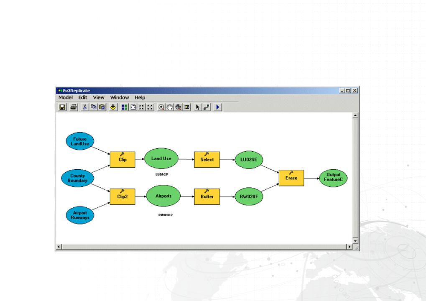Apply Auto Layout using the four-squares icon
The width and height of the screenshot is (426, 301).
click(x=125, y=107)
